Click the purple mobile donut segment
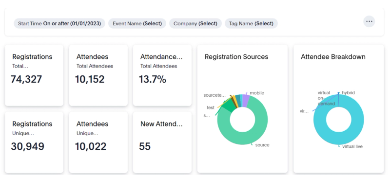This screenshot has width=390, height=175. click(246, 101)
